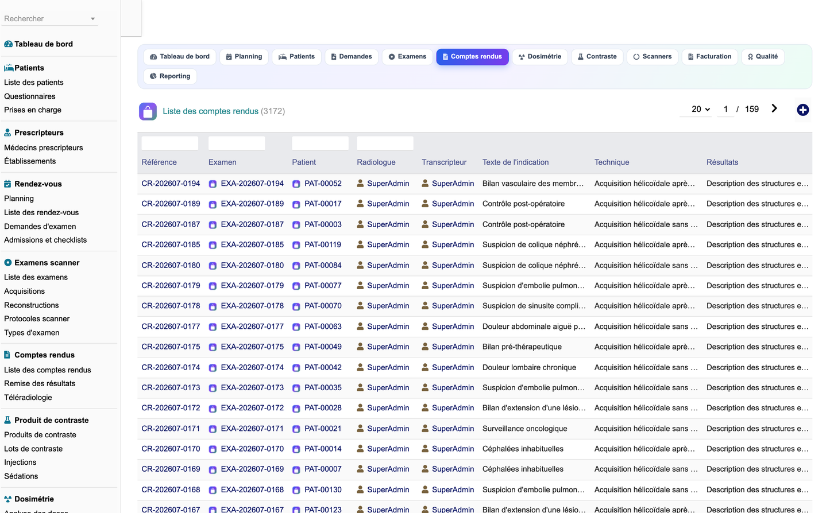Click the Radiologue filter input field
Image resolution: width=830 pixels, height=513 pixels.
(385, 143)
